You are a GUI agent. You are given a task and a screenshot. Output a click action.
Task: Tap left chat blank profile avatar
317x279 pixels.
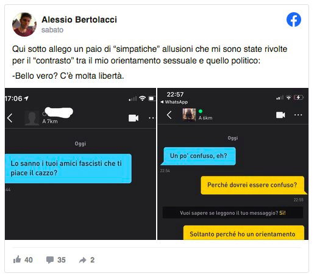32,118
